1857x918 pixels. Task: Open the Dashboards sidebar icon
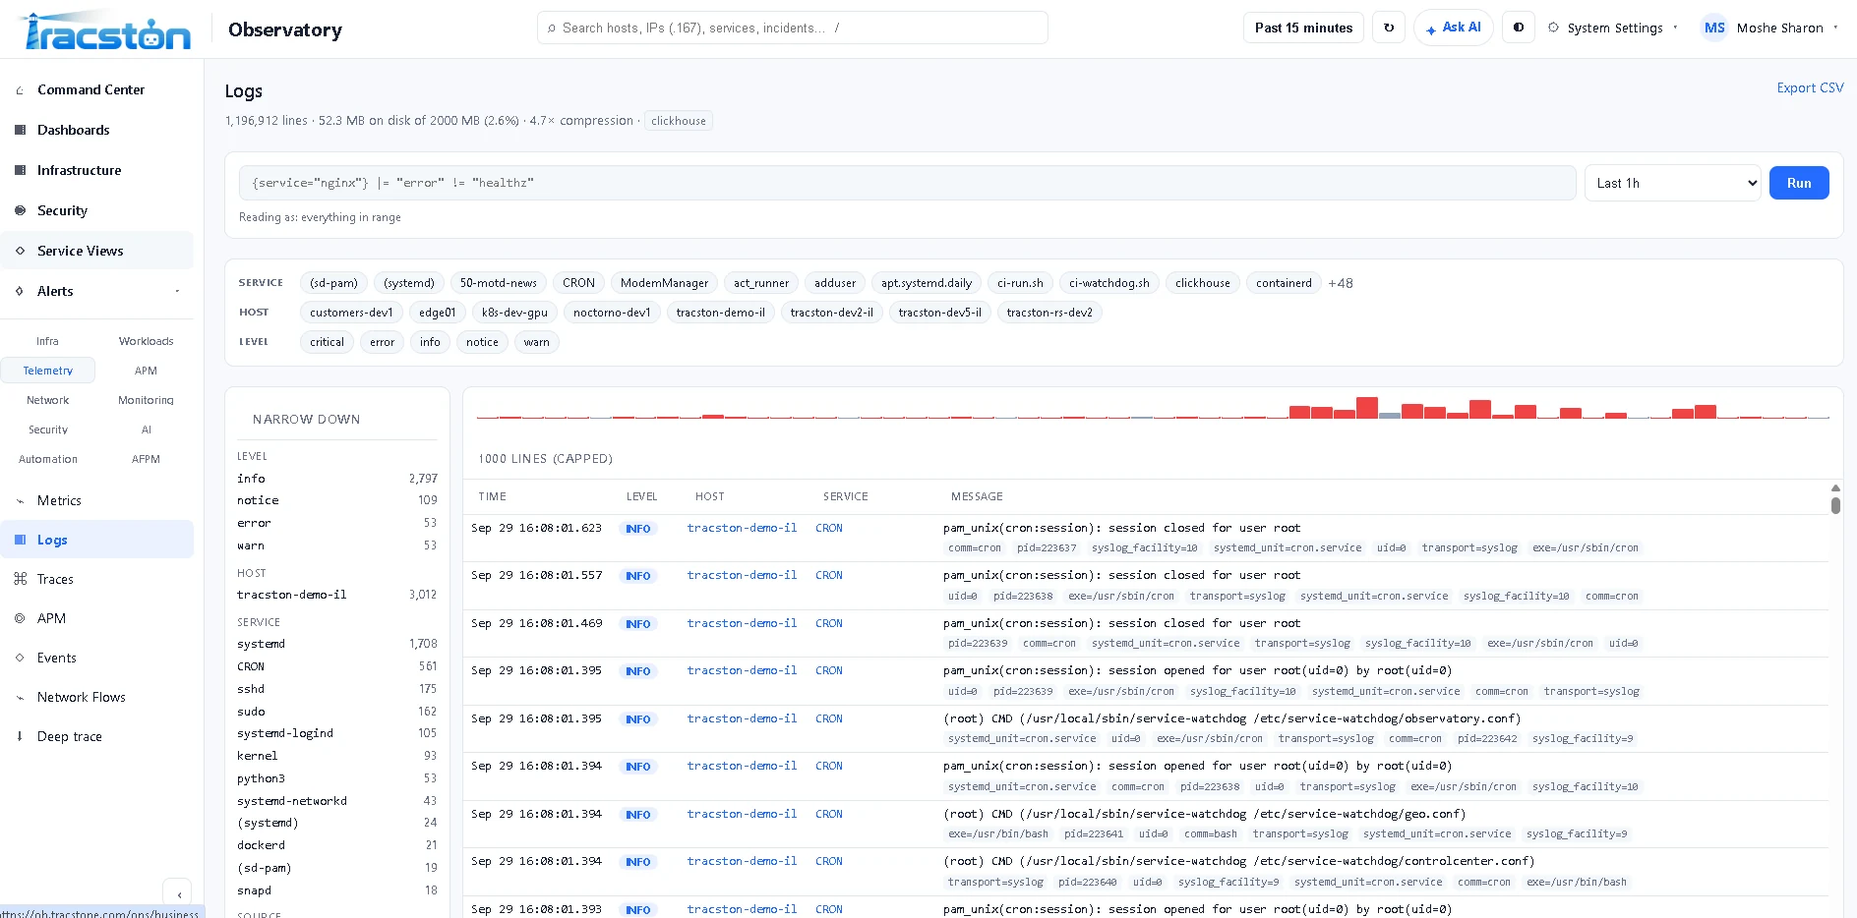click(x=20, y=130)
